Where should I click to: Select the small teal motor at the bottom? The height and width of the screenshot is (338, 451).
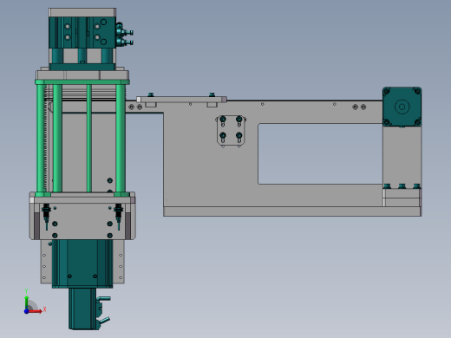click(x=82, y=309)
